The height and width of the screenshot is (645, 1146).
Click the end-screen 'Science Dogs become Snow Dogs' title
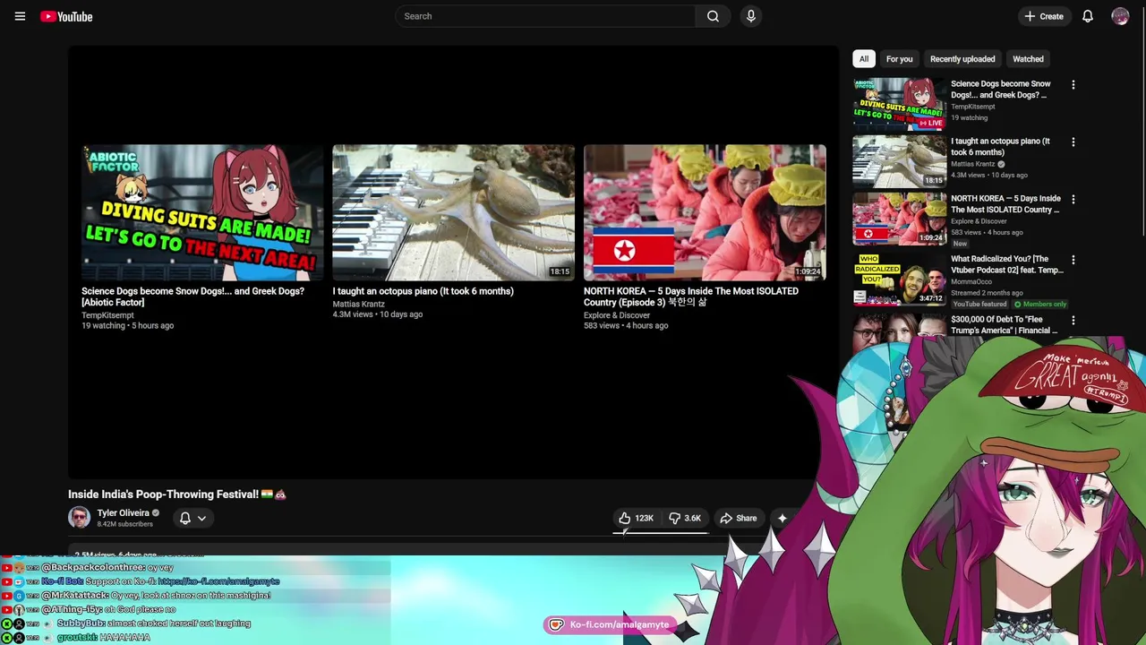coord(192,297)
